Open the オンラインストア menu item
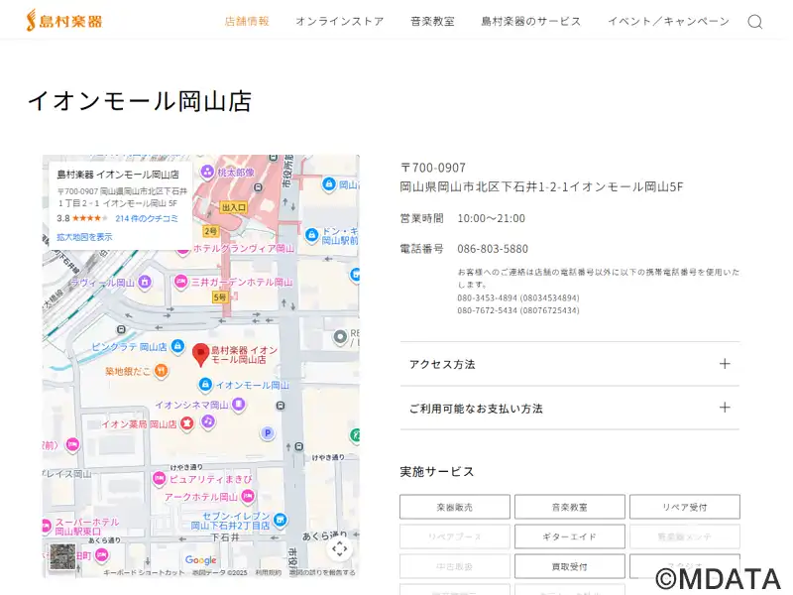Image resolution: width=793 pixels, height=595 pixels. [x=339, y=21]
